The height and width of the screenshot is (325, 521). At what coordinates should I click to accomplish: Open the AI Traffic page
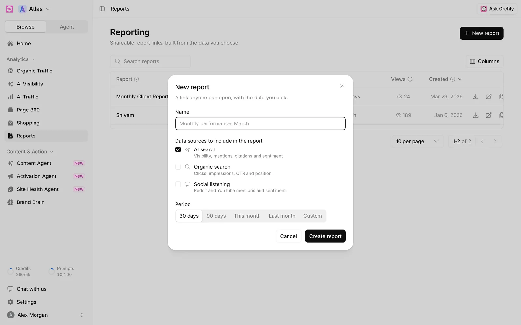click(46, 97)
